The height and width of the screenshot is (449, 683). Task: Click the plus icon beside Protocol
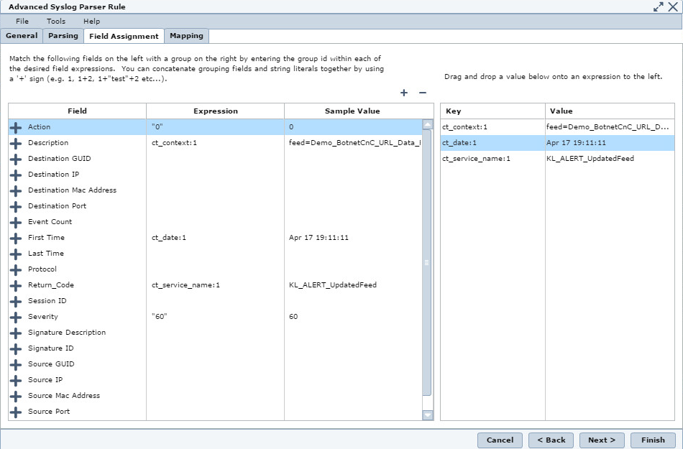pyautogui.click(x=15, y=269)
